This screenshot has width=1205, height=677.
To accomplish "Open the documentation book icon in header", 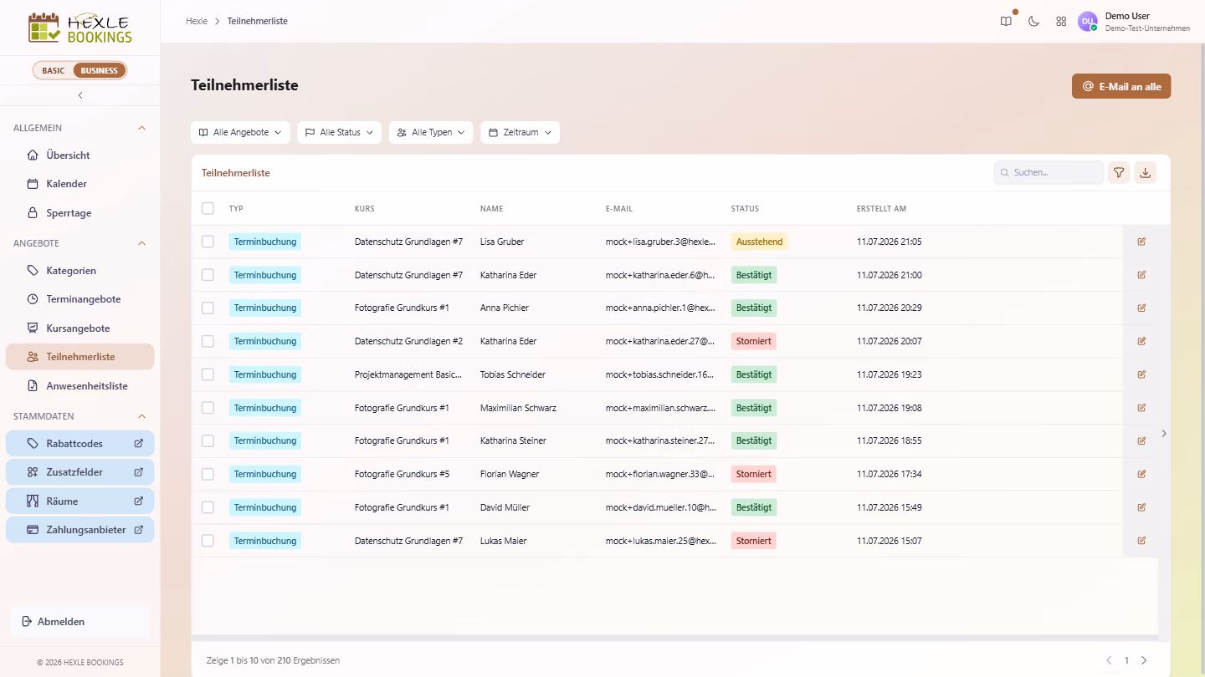I will point(1006,22).
